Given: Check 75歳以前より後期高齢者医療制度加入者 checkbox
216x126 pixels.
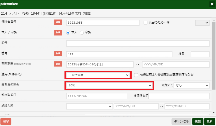Looking at the screenshot, I should [136, 75].
